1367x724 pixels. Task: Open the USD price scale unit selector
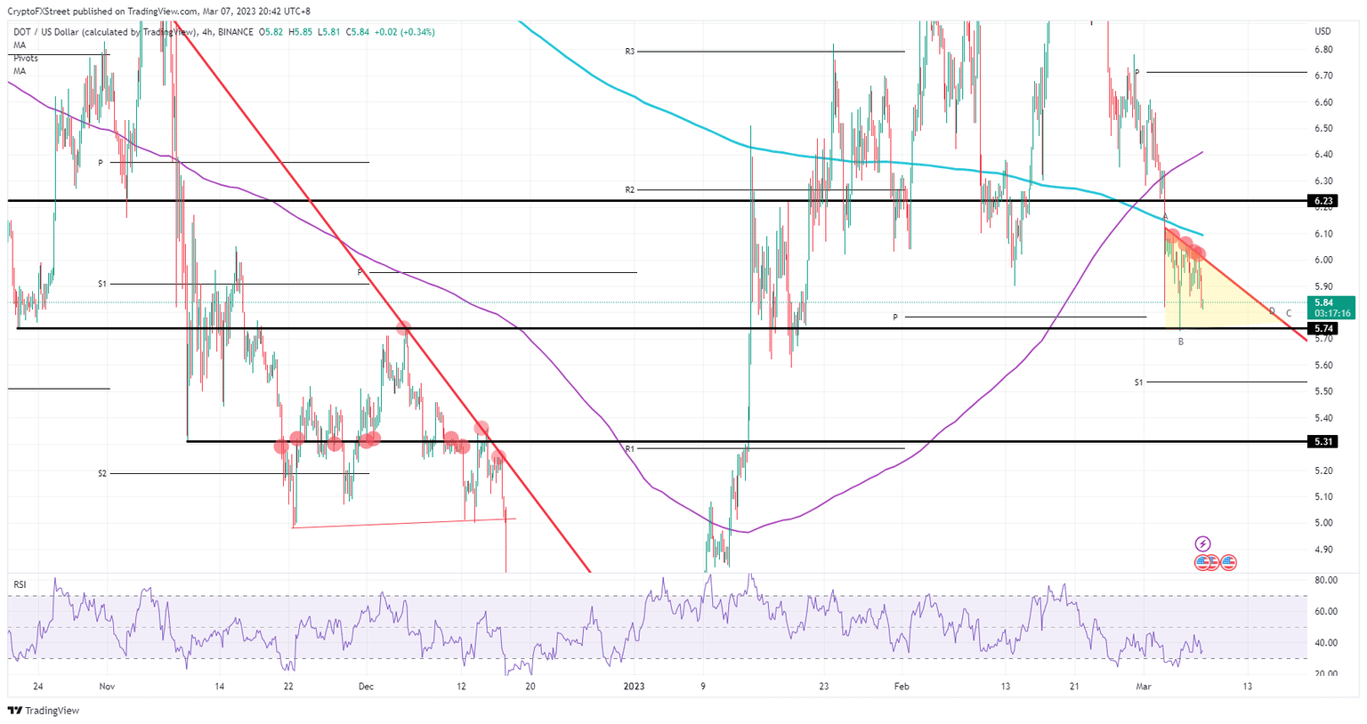pyautogui.click(x=1323, y=30)
